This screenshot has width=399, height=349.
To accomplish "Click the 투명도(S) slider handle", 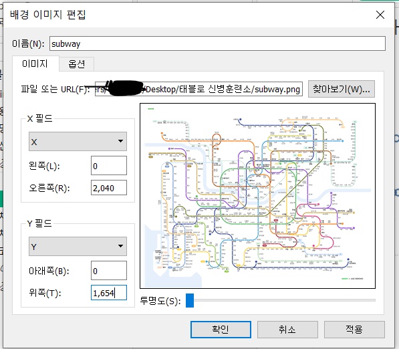I will (190, 300).
